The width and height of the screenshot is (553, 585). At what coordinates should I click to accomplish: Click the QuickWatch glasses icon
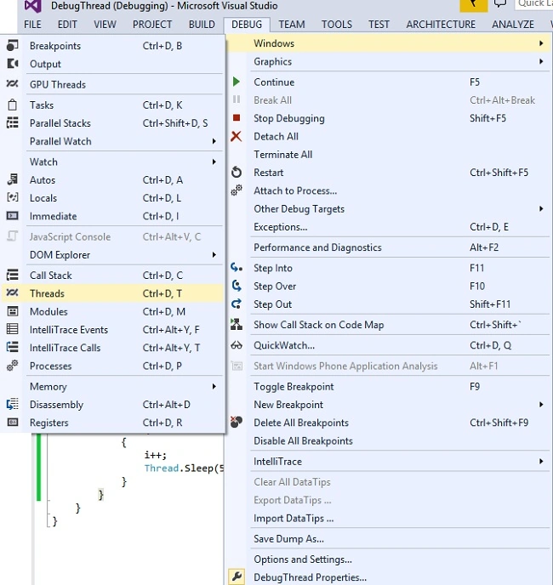pyautogui.click(x=237, y=345)
